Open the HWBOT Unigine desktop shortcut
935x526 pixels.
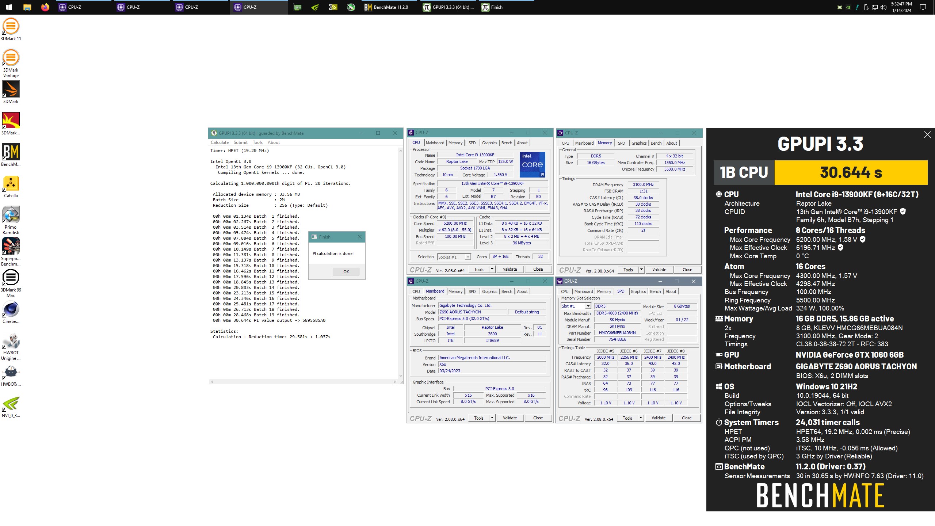point(11,346)
